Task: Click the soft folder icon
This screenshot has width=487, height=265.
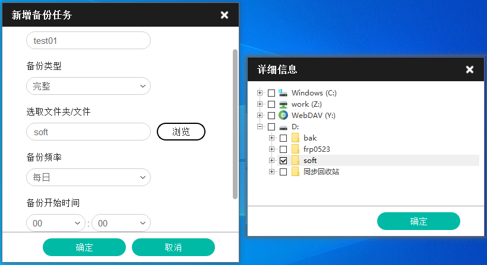Action: click(295, 160)
